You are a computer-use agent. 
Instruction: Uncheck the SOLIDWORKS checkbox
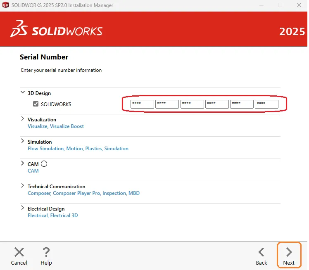click(36, 104)
